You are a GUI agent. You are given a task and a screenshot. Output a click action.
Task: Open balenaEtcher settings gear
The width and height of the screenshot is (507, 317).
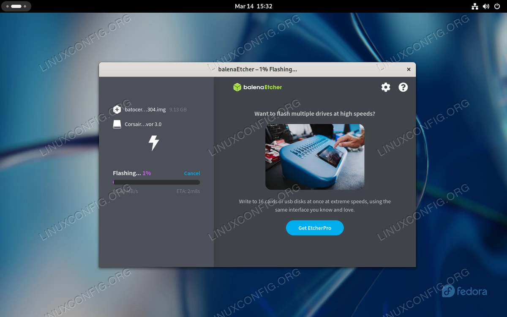(x=386, y=87)
